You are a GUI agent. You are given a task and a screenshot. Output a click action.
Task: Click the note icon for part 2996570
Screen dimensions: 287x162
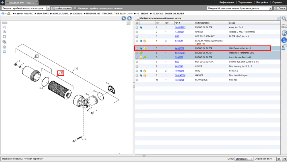[x=141, y=58]
